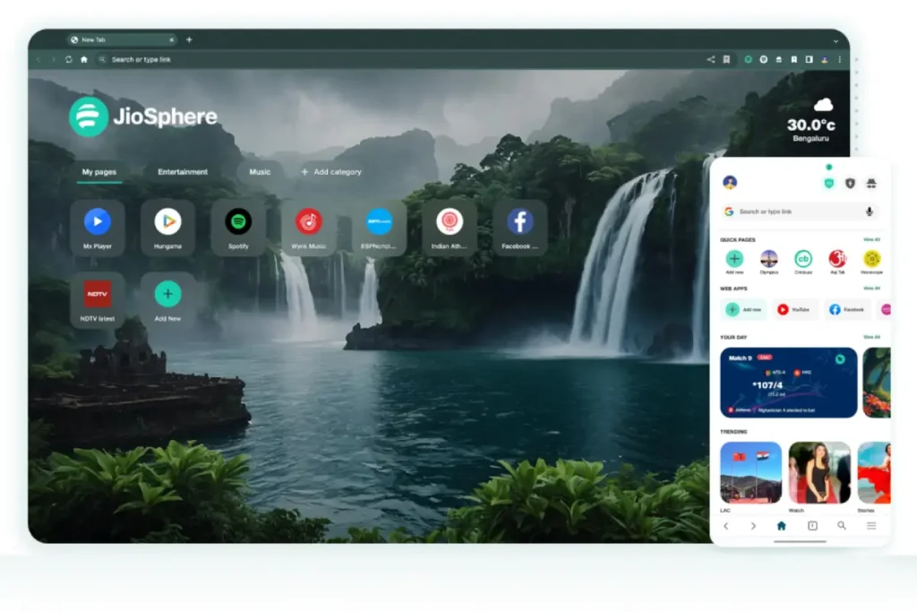Launch the Spotify shortcut
917x612 pixels.
(x=238, y=227)
